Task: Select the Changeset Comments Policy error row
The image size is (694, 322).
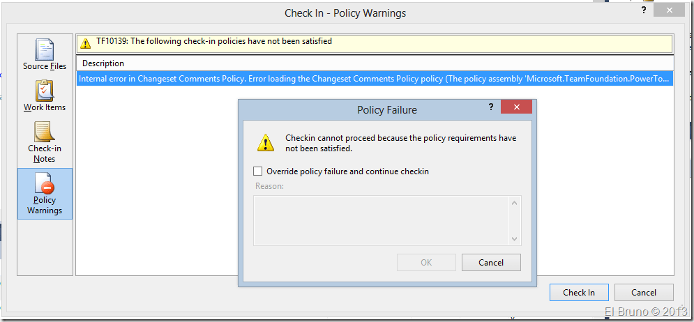Action: 375,79
